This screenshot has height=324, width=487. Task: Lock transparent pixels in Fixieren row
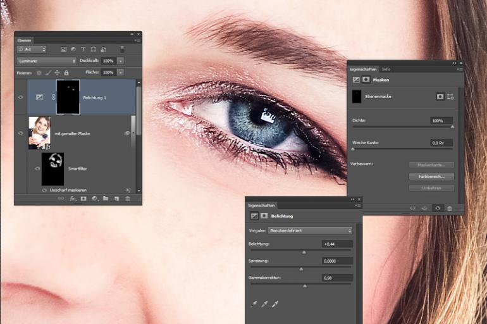click(39, 73)
